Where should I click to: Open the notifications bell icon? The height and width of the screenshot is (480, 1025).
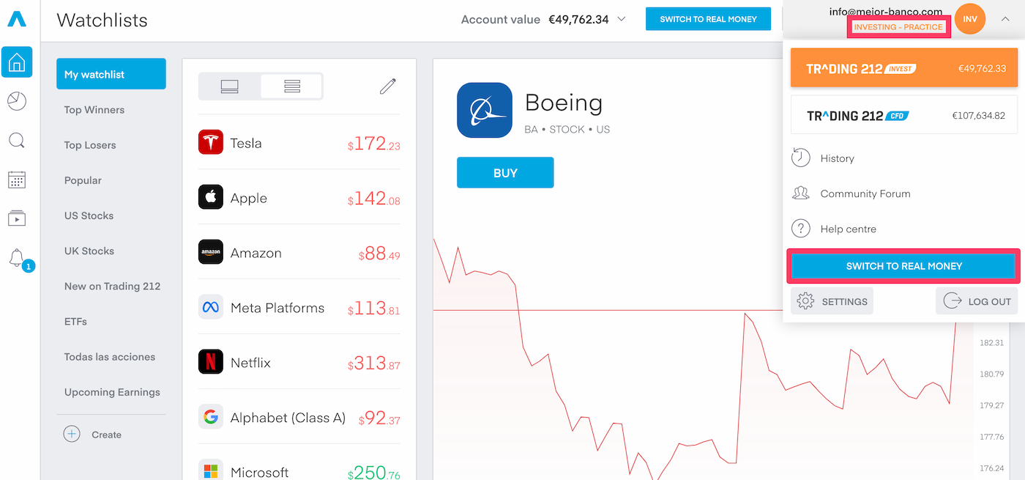16,257
